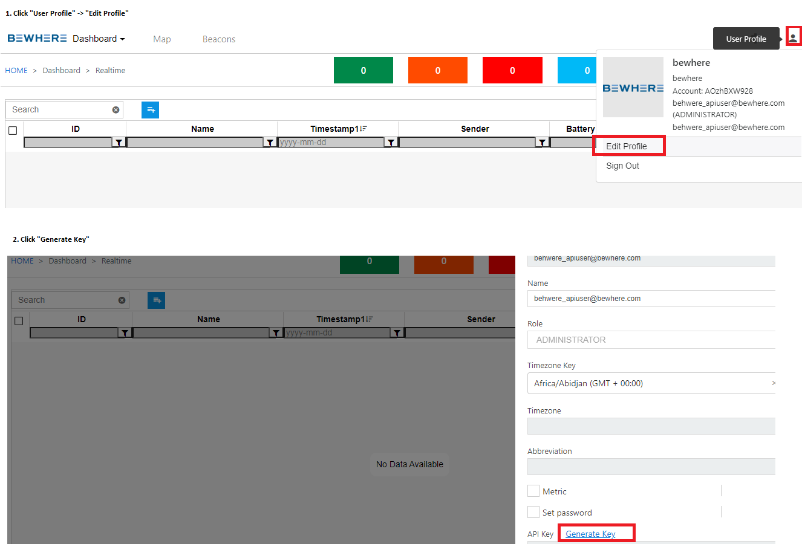The width and height of the screenshot is (802, 544).
Task: Click the blue add-filter icon in the lower table
Action: coord(156,300)
